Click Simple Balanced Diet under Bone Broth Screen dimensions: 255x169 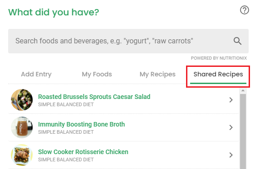tap(66, 132)
